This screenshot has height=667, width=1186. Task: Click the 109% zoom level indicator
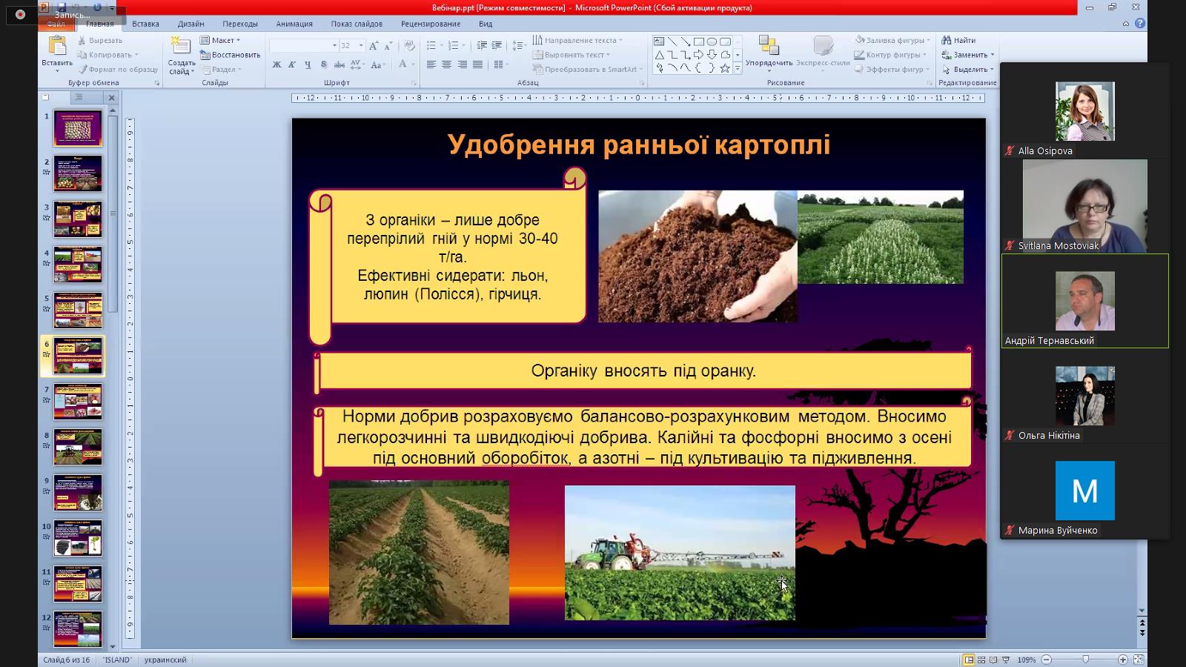(1027, 660)
